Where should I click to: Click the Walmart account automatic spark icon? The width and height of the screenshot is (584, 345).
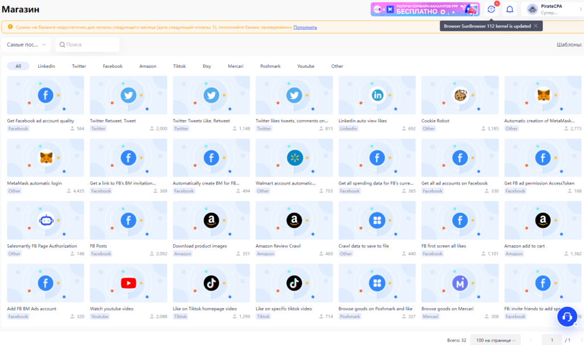click(295, 158)
